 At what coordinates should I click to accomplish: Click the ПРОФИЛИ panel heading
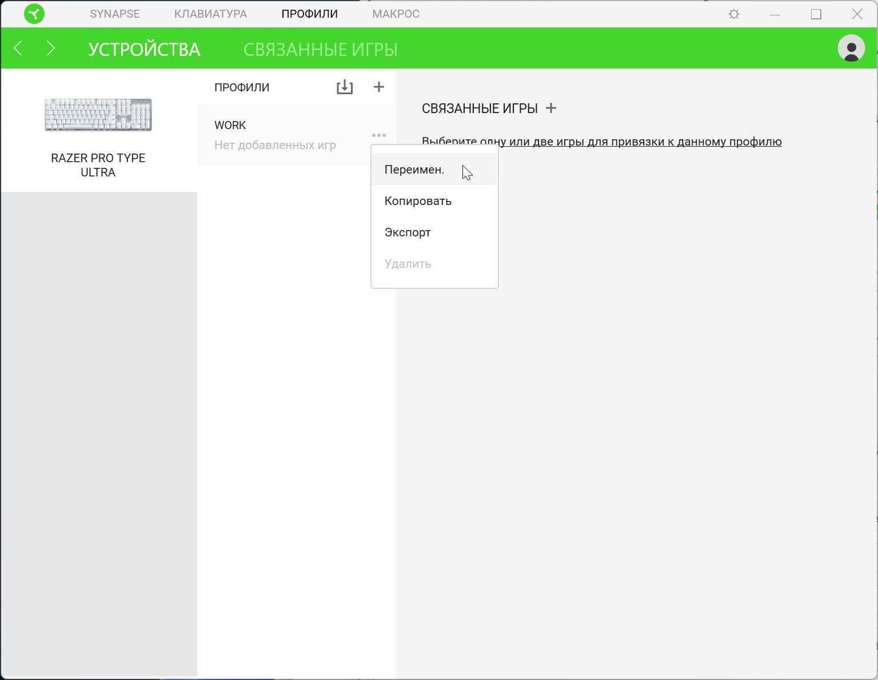242,87
